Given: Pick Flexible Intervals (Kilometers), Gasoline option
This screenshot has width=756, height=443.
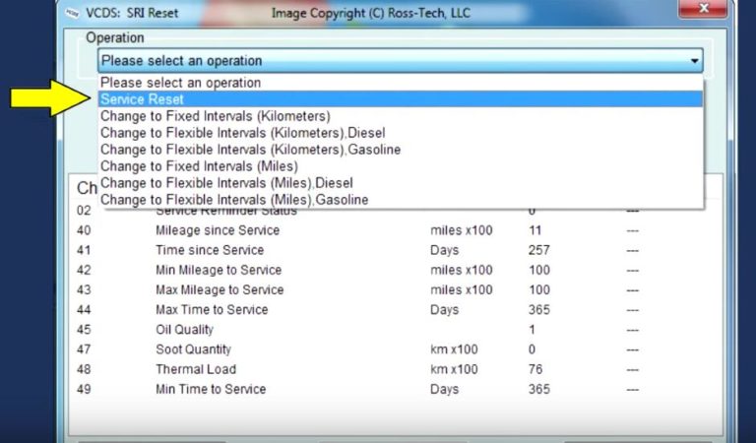Looking at the screenshot, I should [x=401, y=150].
